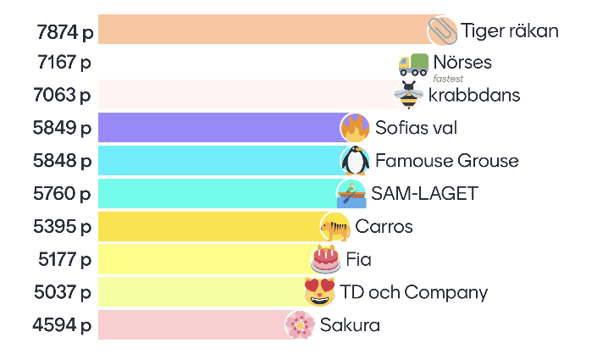This screenshot has height=354, width=614.
Task: Click the heart-eyes cat avatar
Action: click(319, 292)
